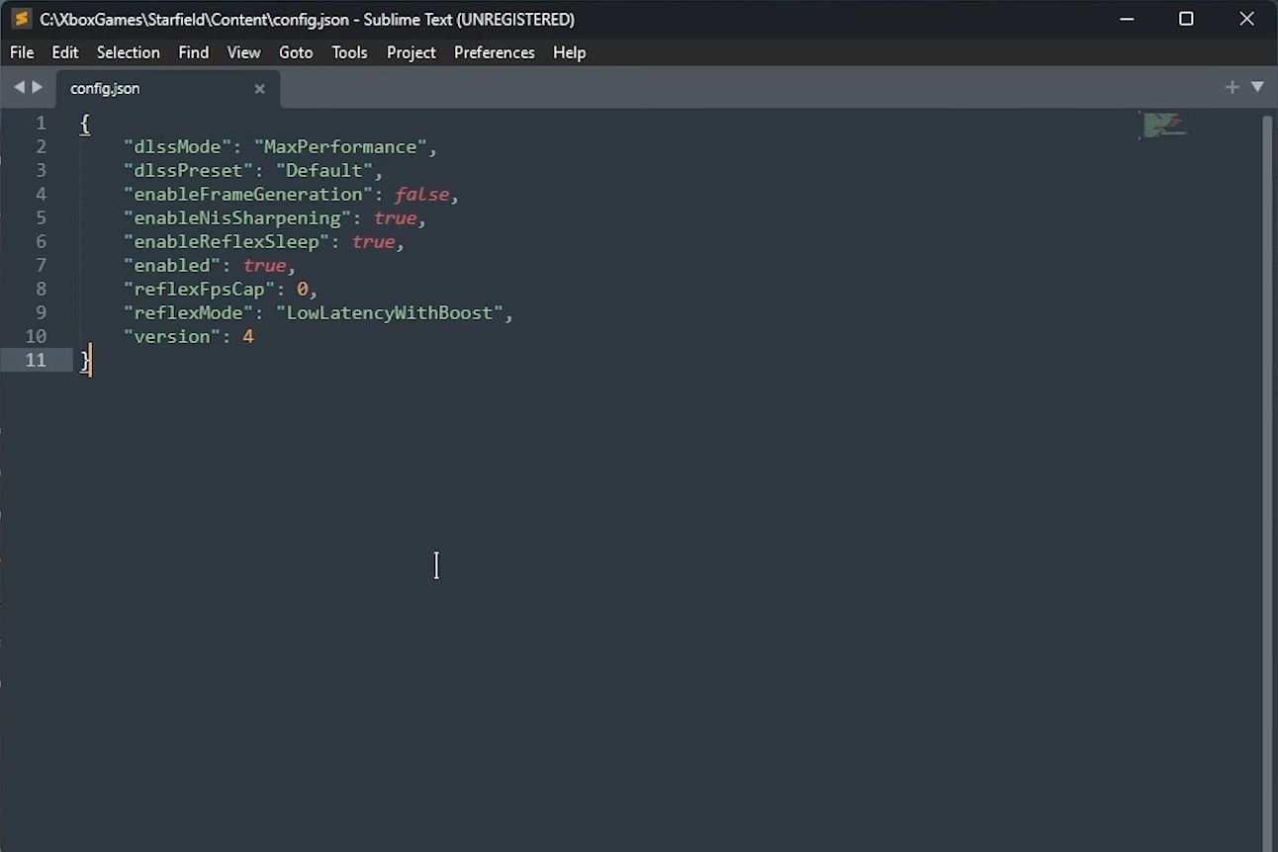Click the false value of enableFrameGeneration
Image resolution: width=1278 pixels, height=852 pixels.
[x=421, y=194]
